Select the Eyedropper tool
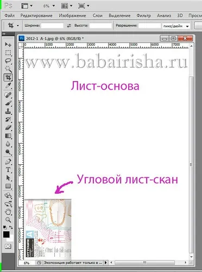 click(8, 85)
